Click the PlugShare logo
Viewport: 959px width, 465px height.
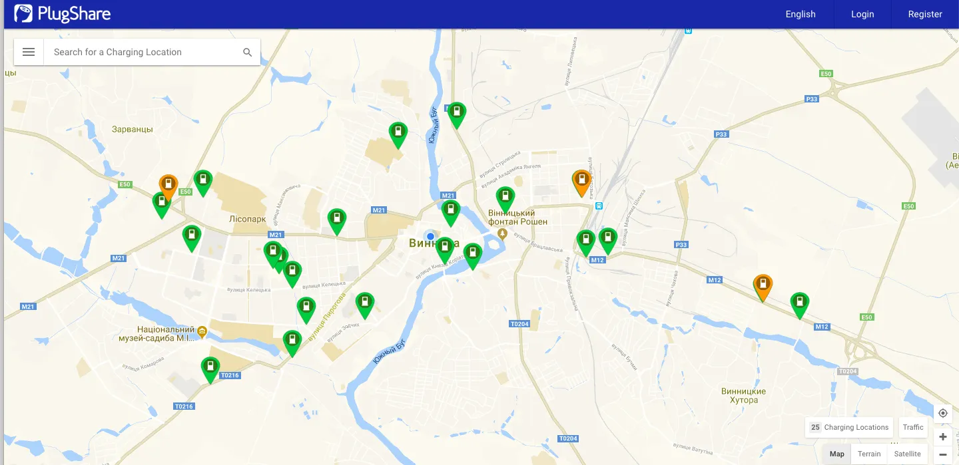pos(63,14)
